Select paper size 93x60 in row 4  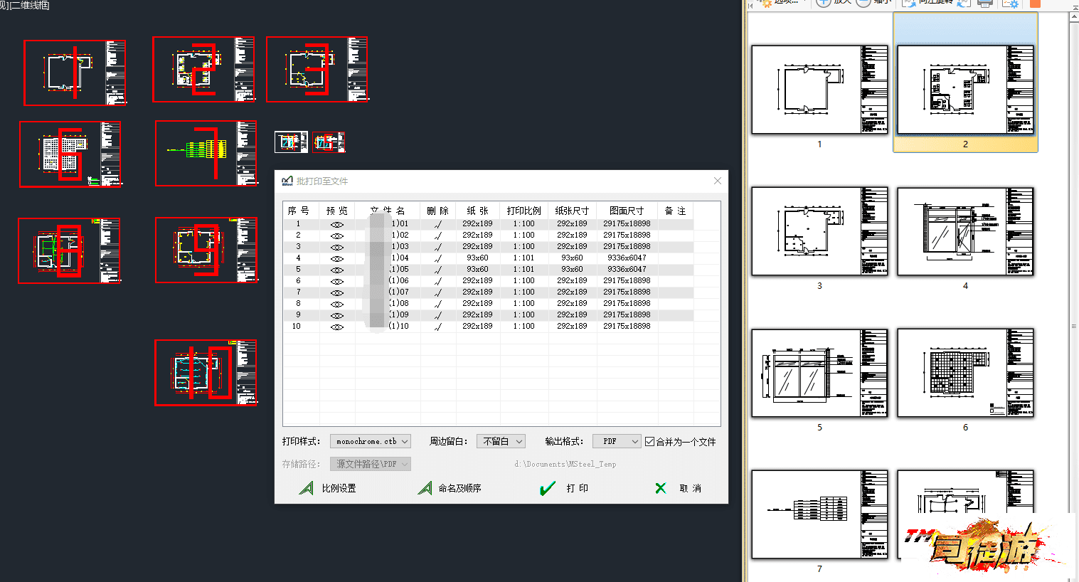(x=477, y=258)
